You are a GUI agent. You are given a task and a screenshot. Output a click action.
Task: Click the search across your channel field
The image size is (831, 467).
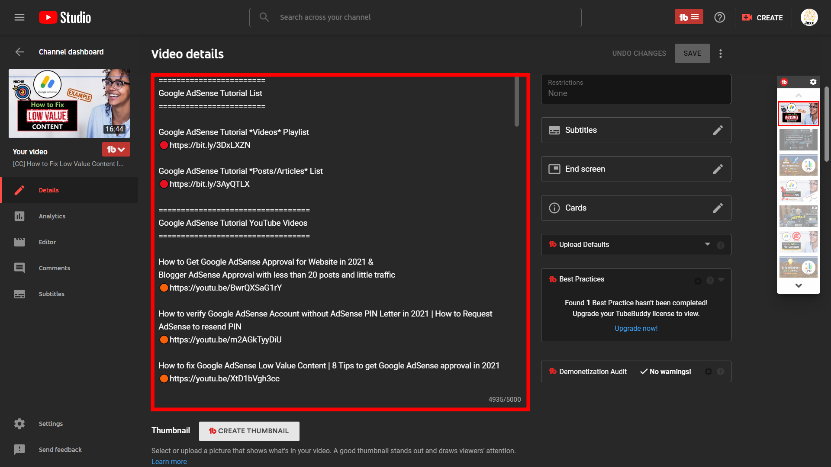[415, 17]
